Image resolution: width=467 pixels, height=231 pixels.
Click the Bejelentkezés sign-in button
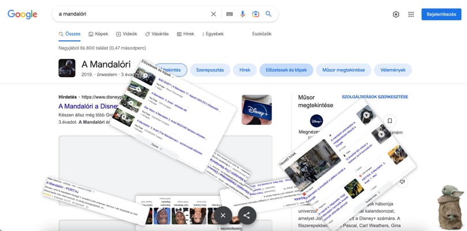(441, 14)
